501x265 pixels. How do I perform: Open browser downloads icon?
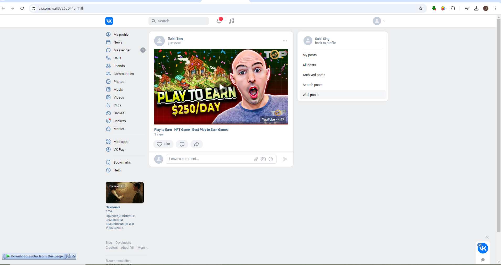(476, 8)
